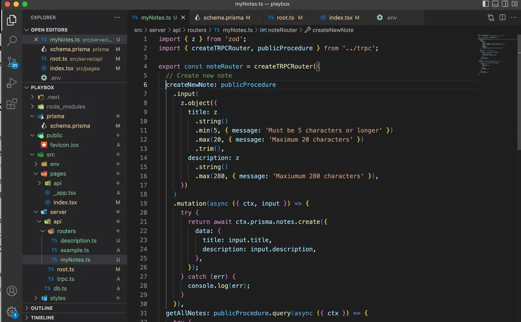Select myNotes.ts in routers folder tree
This screenshot has width=521, height=322.
(75, 260)
